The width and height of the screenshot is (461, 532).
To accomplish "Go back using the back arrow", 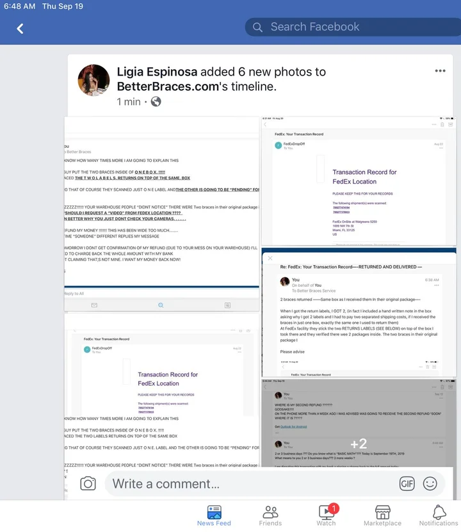I will [20, 29].
